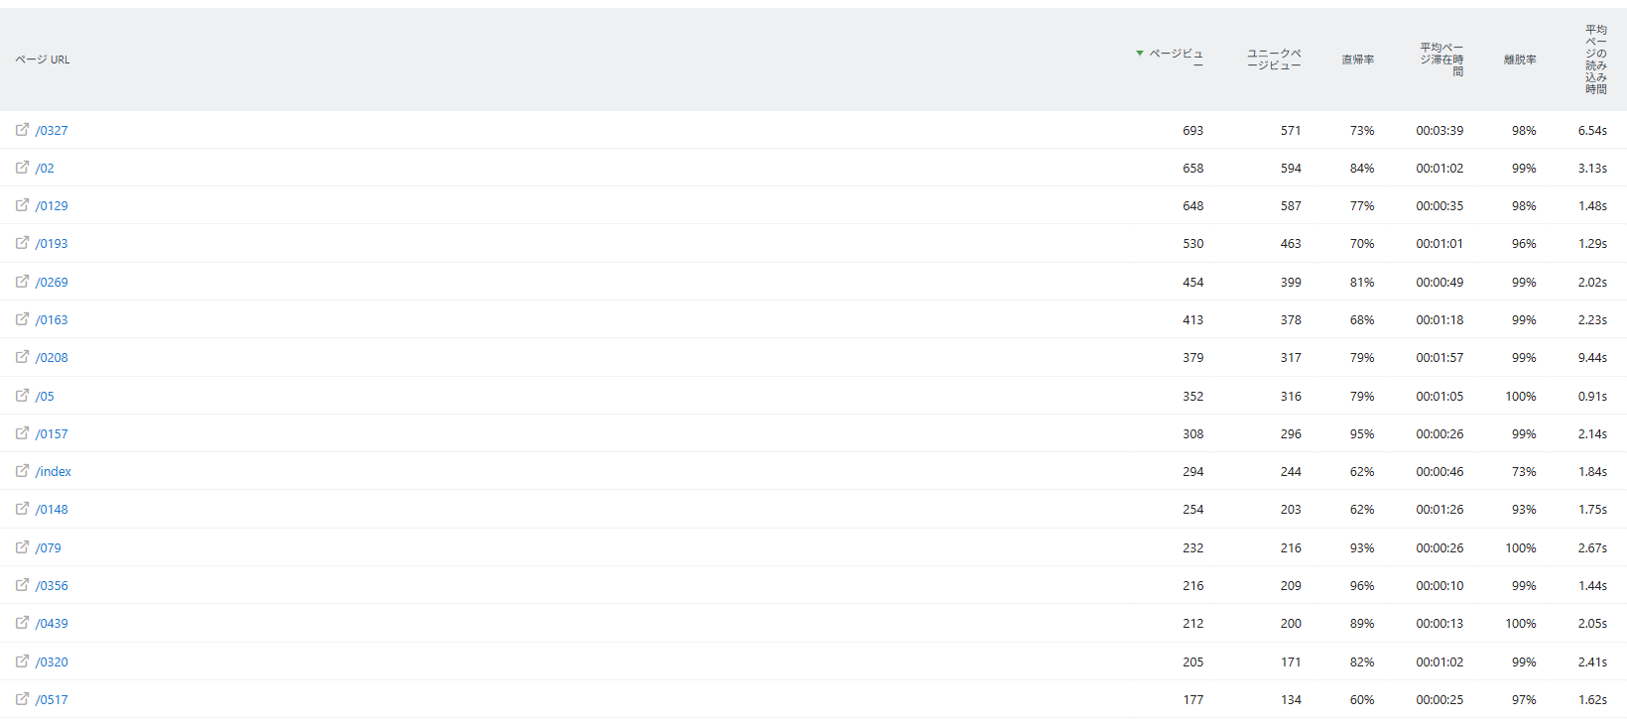Open external link icon for /0193

pyautogui.click(x=22, y=243)
